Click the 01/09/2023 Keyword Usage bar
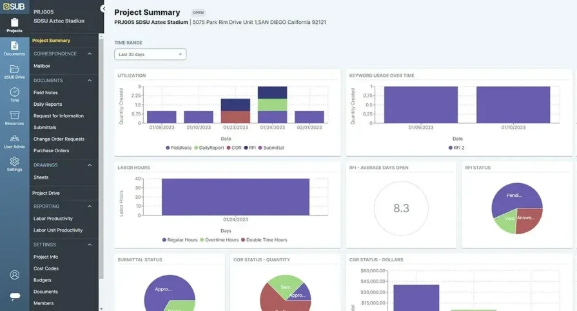The width and height of the screenshot is (577, 311). point(421,105)
